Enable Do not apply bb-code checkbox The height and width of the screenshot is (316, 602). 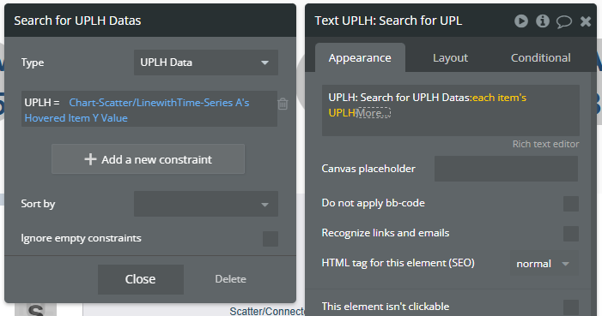[571, 204]
